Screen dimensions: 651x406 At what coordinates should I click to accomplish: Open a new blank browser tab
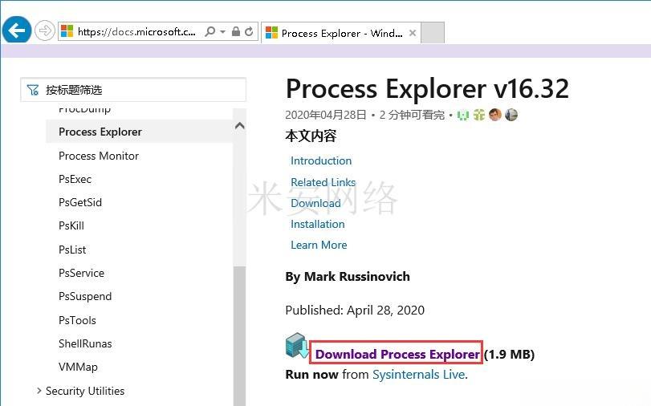(x=433, y=33)
